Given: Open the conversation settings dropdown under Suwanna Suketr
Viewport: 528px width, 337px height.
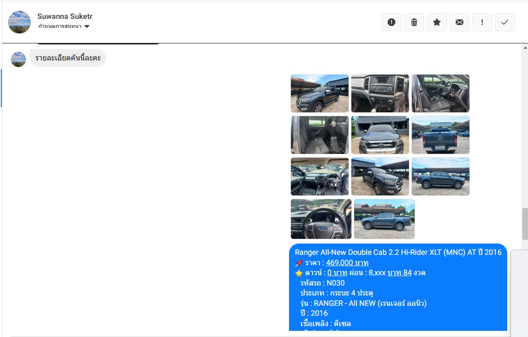Looking at the screenshot, I should click(64, 26).
